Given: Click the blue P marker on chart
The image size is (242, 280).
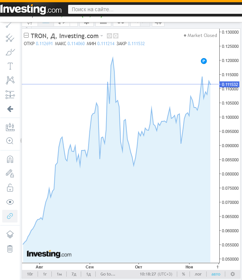Looking at the screenshot, I should pyautogui.click(x=204, y=61).
